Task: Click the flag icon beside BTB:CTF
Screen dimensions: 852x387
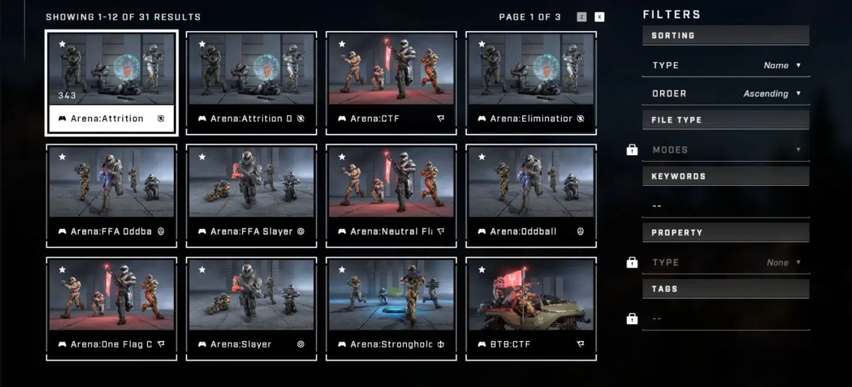Action: pyautogui.click(x=580, y=344)
